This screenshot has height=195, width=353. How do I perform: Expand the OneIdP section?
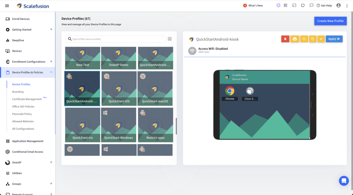pyautogui.click(x=51, y=162)
